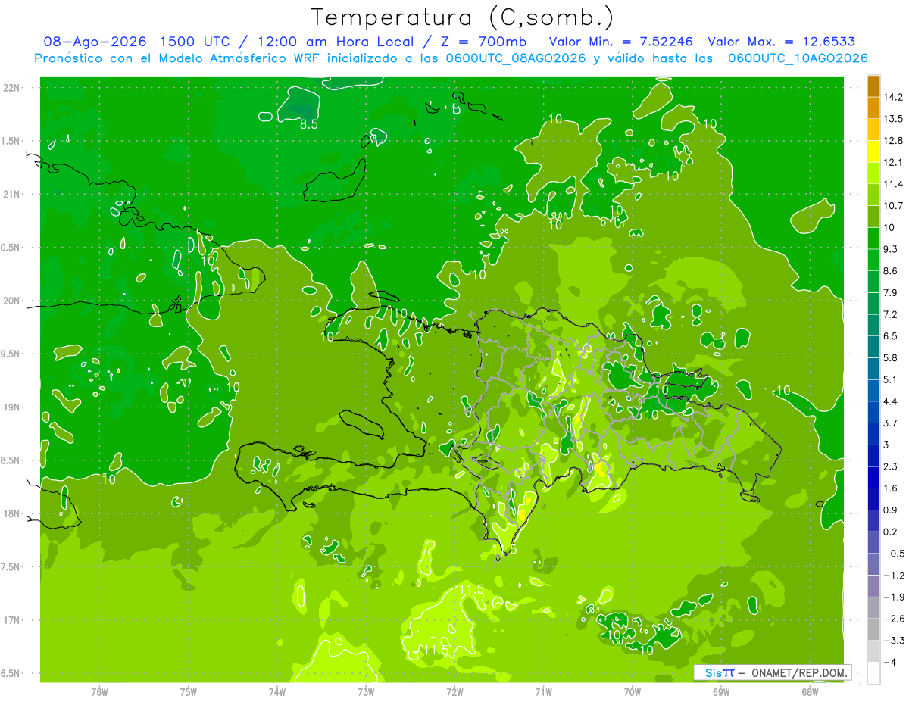Screen dimensions: 909x702
Task: Click the '70W' longitude axis label
Action: pyautogui.click(x=633, y=691)
